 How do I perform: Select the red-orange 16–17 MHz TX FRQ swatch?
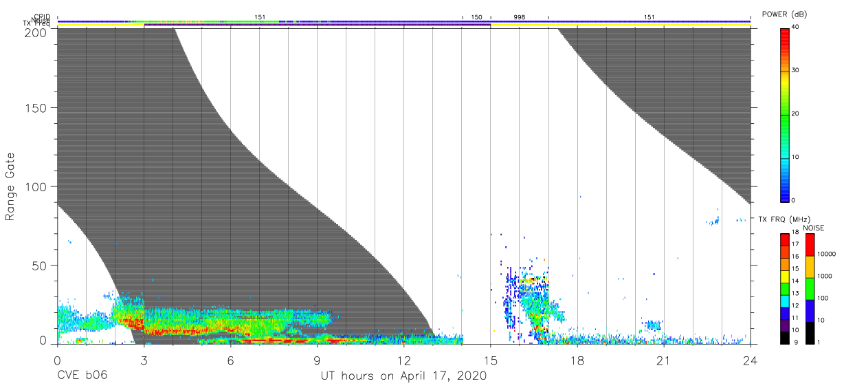(785, 252)
